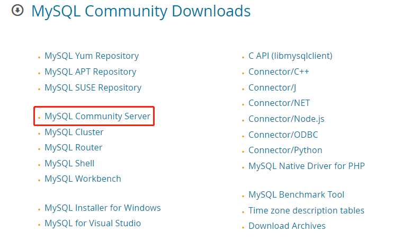Go to MySQL Shell downloads
The width and height of the screenshot is (402, 240).
click(69, 163)
